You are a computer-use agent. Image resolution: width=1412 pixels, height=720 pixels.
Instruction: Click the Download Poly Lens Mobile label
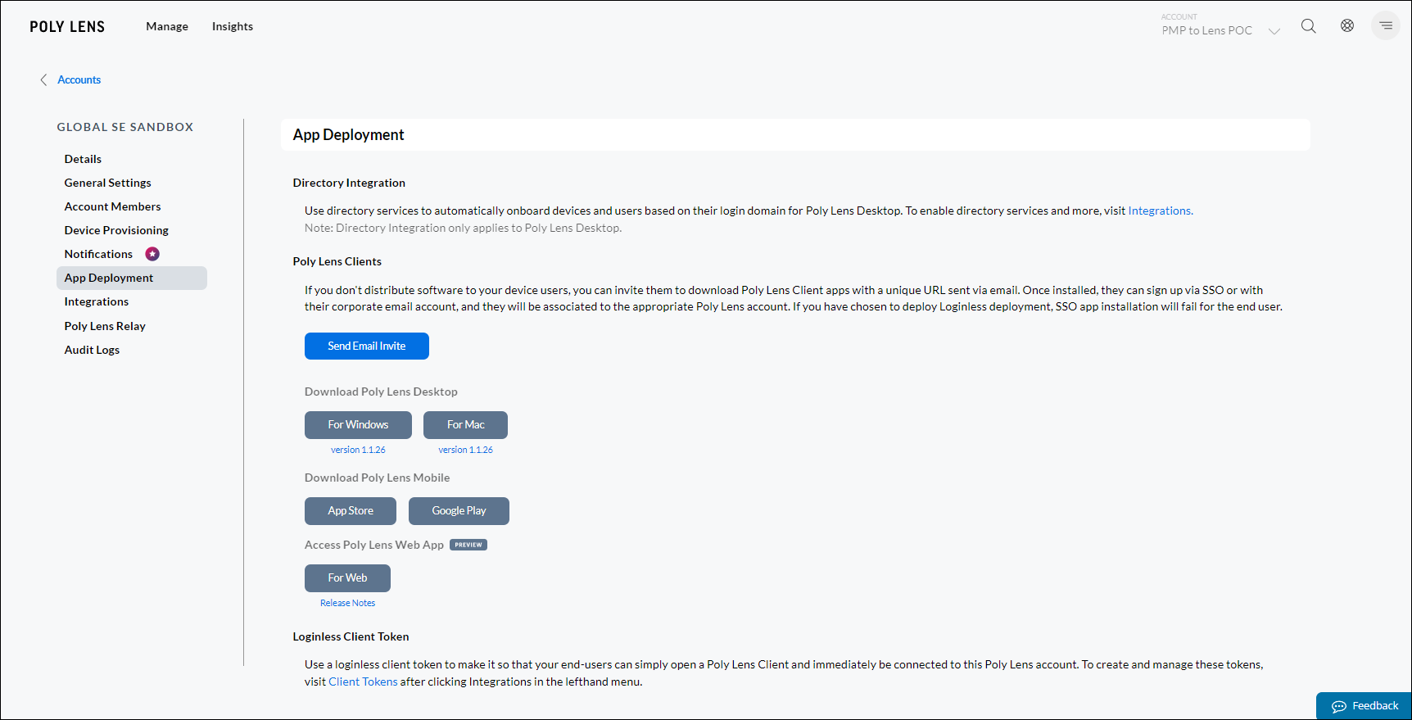(x=377, y=478)
